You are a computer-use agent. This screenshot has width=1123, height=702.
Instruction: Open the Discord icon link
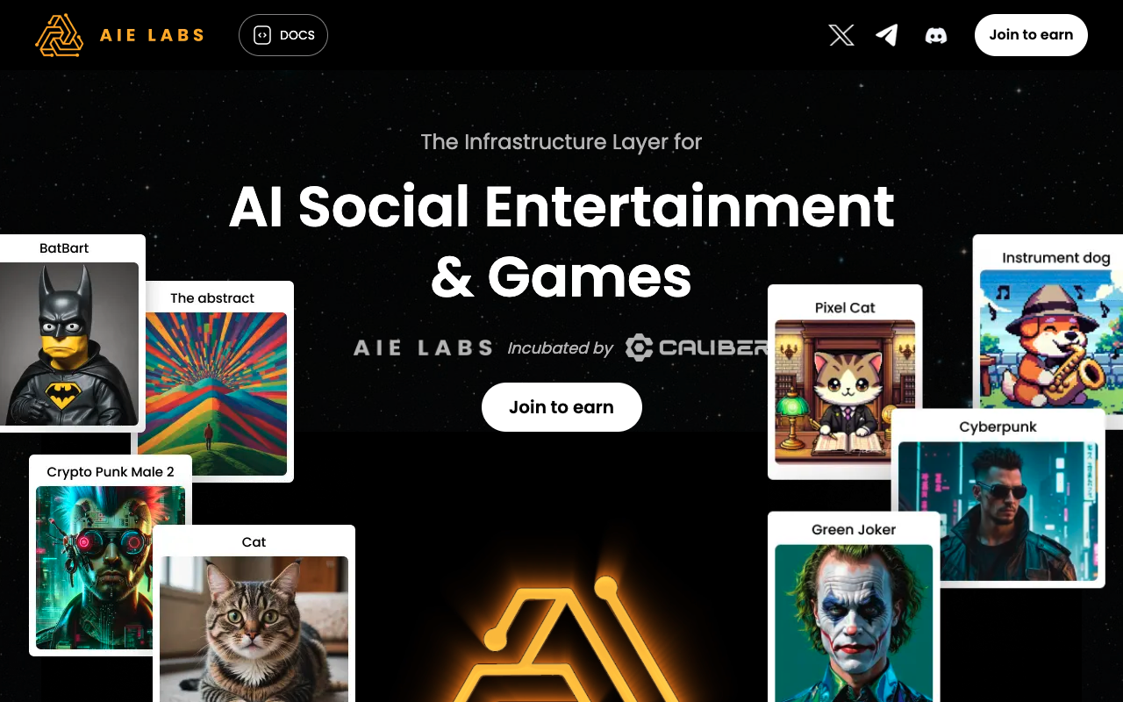[936, 36]
